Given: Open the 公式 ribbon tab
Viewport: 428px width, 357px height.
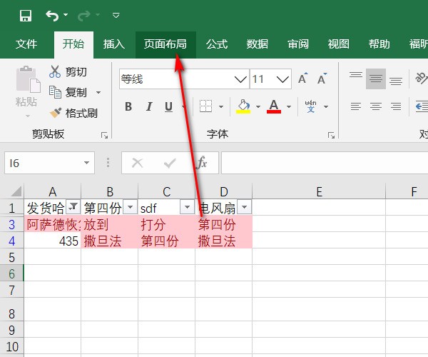Looking at the screenshot, I should click(216, 44).
